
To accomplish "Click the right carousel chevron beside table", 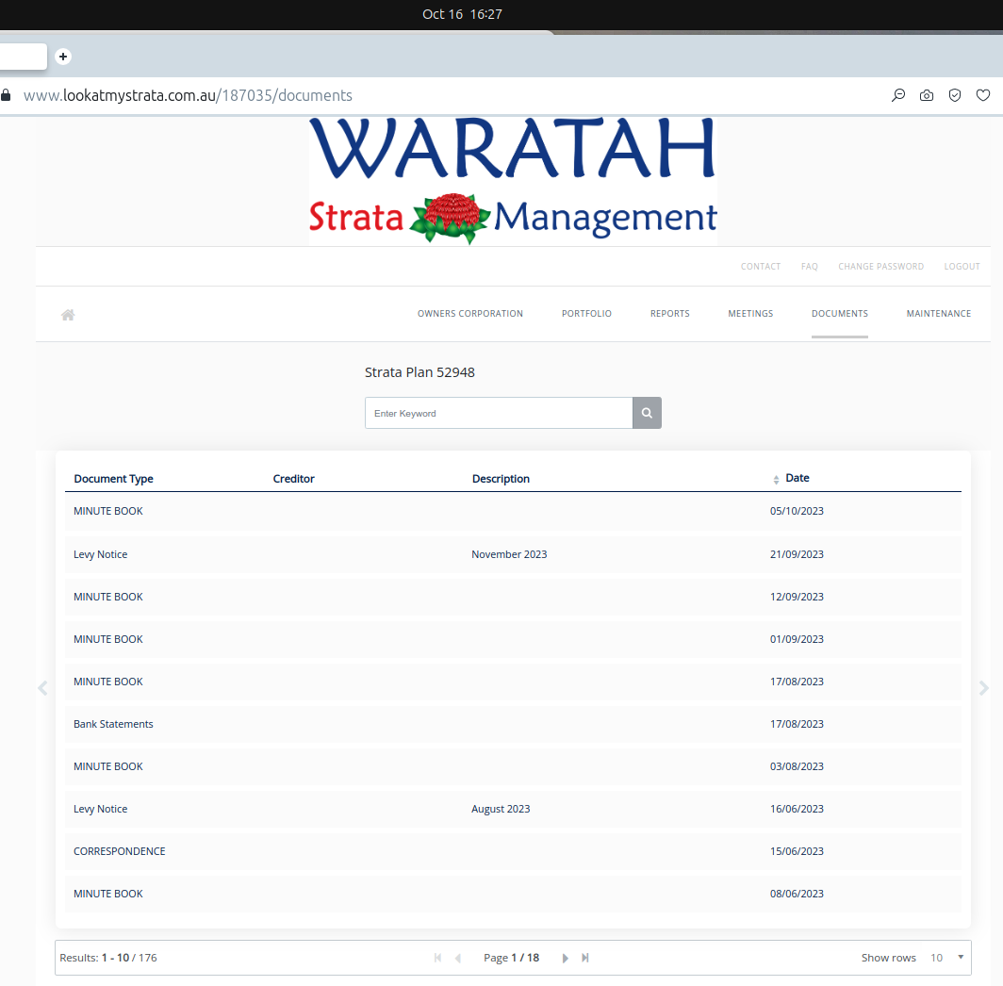I will (984, 688).
